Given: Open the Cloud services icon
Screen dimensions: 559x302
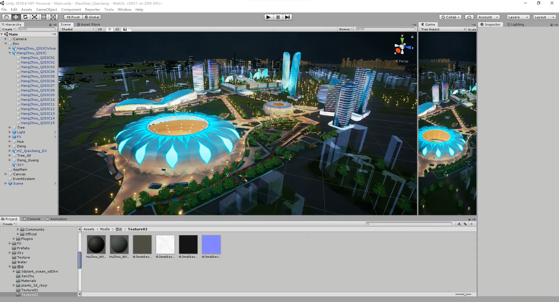Looking at the screenshot, I should coord(469,17).
